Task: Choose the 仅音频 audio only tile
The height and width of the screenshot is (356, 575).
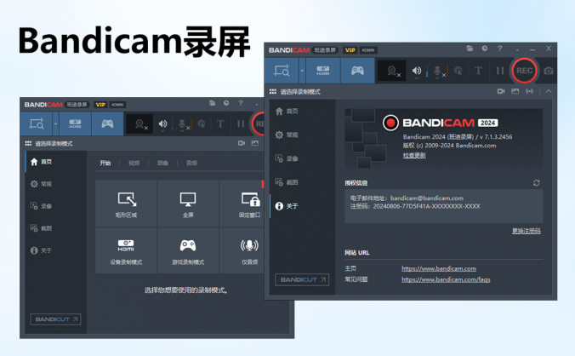Action: click(242, 250)
